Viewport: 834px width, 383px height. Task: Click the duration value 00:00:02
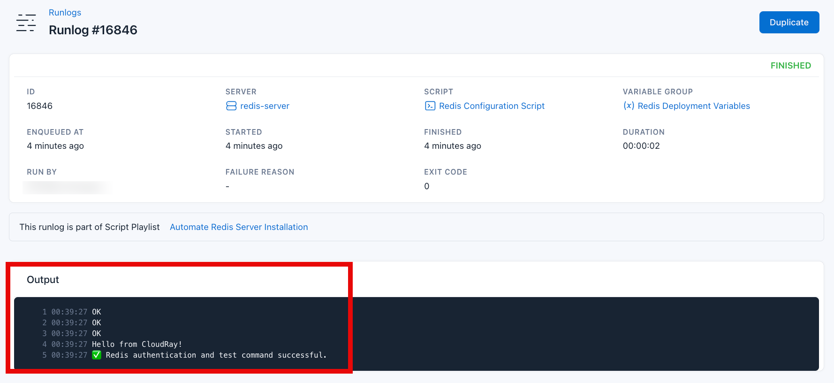click(x=641, y=146)
